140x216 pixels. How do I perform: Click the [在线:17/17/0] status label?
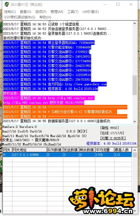[x=112, y=133]
